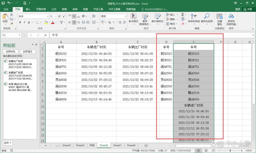Open the PDF tools ribbon tab

115,9
